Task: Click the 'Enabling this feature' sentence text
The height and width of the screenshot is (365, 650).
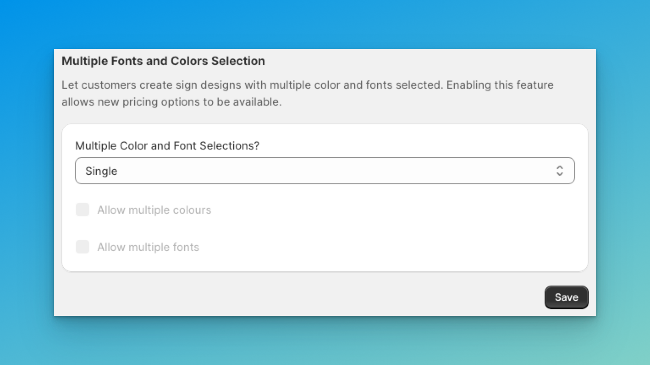Action: pos(500,85)
